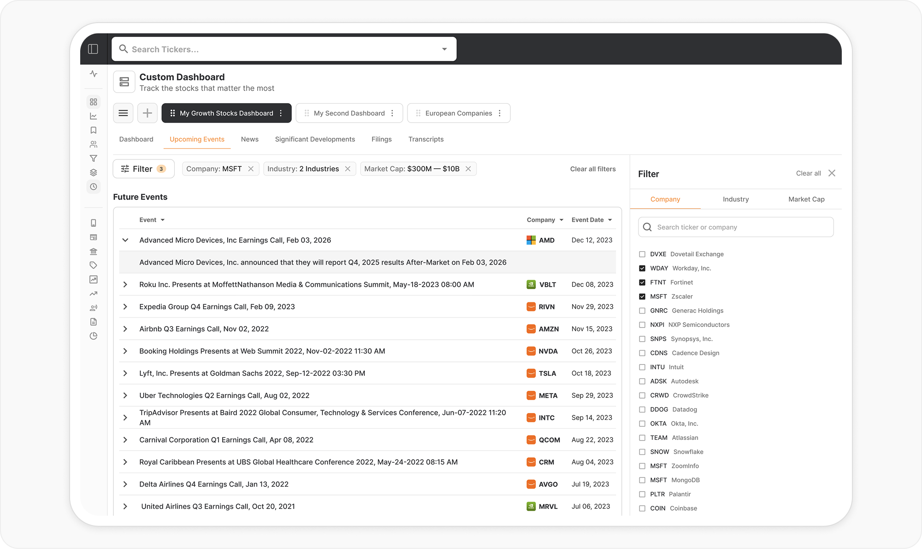Viewport: 922px width, 549px height.
Task: Check the NXPI NXP Semiconductors checkbox
Action: coord(642,325)
